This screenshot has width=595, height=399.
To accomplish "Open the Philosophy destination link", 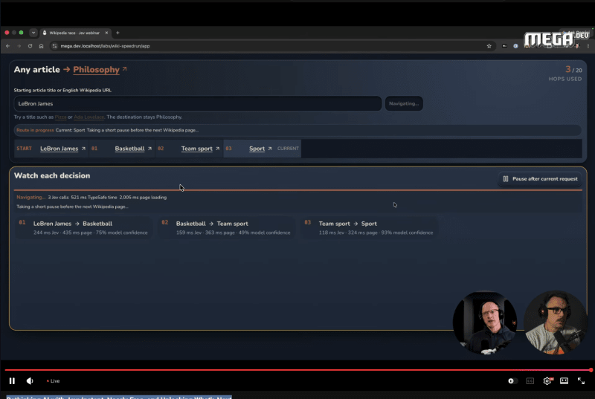I will tap(96, 70).
